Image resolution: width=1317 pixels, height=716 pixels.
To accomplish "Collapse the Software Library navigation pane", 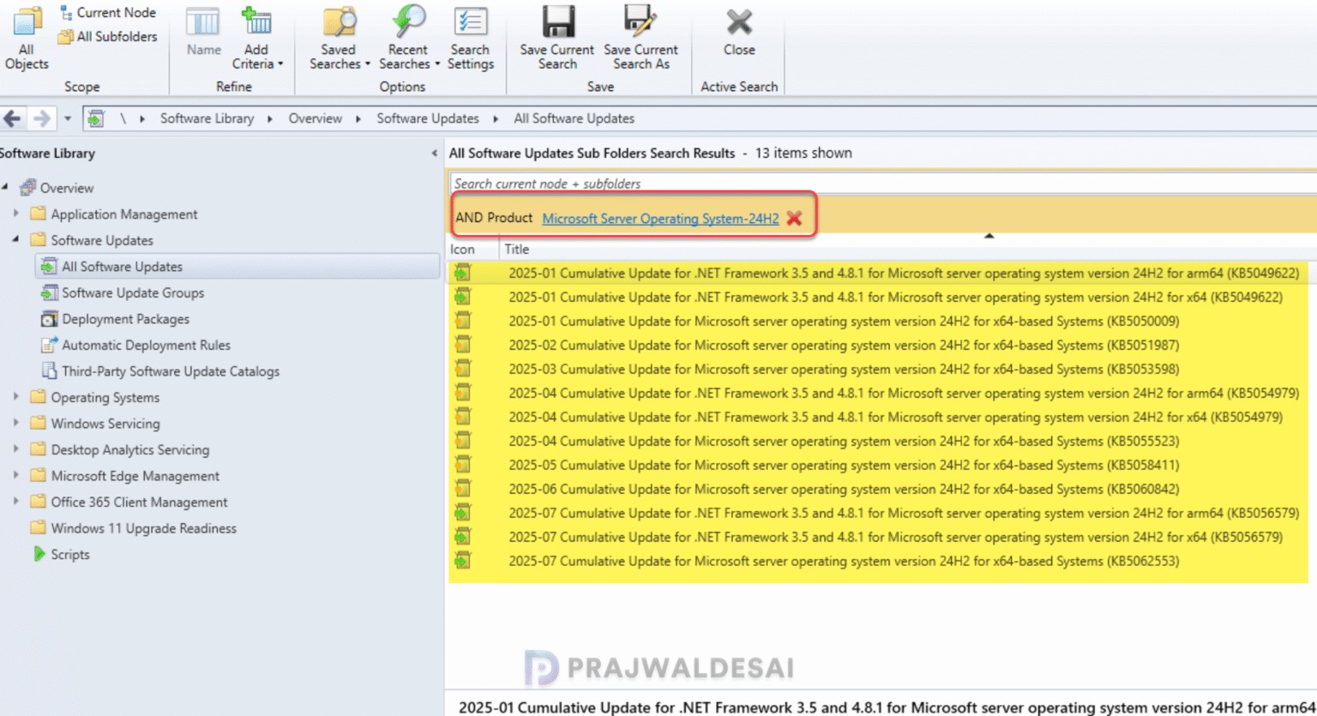I will [434, 153].
